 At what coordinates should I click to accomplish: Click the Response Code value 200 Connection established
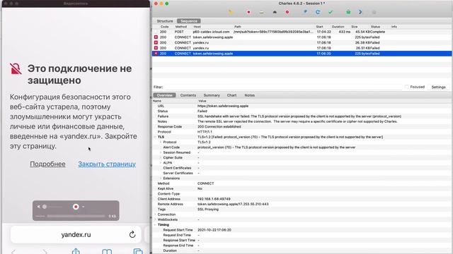[219, 127]
